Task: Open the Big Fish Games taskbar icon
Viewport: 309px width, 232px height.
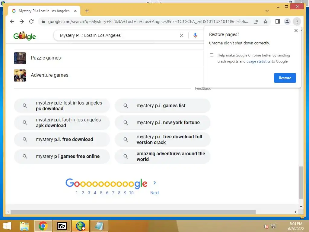Action: point(80,226)
